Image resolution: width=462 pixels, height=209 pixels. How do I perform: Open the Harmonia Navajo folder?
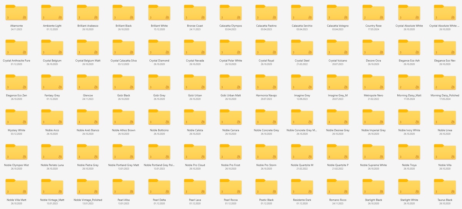tap(266, 82)
